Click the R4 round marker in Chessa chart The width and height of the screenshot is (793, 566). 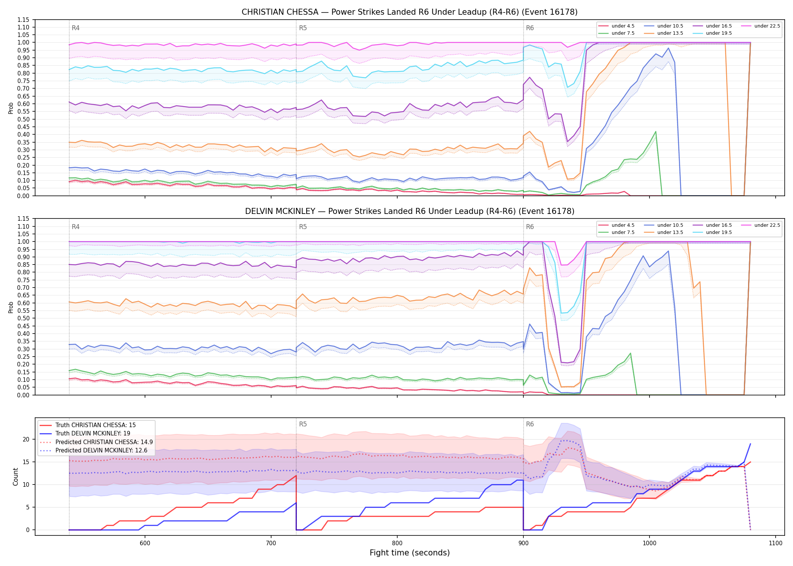click(x=76, y=28)
